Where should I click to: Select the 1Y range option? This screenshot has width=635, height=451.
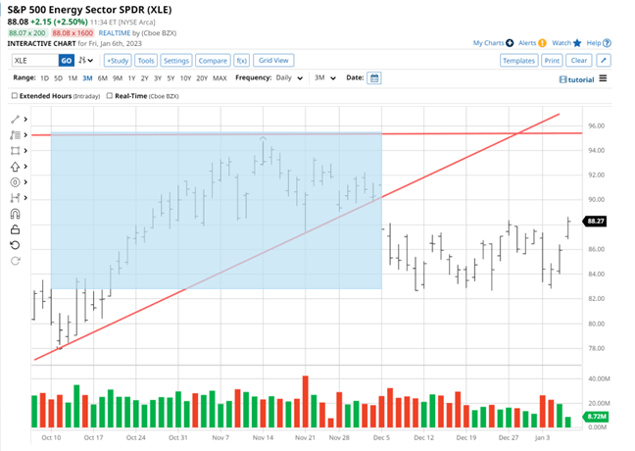coord(131,77)
